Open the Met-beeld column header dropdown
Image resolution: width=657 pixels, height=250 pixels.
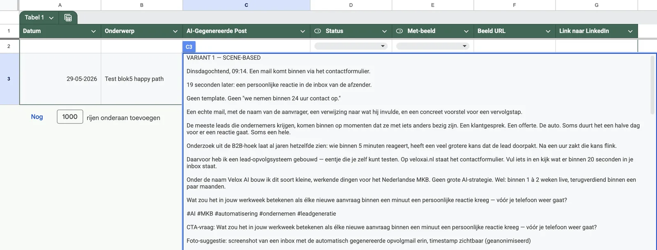point(466,31)
